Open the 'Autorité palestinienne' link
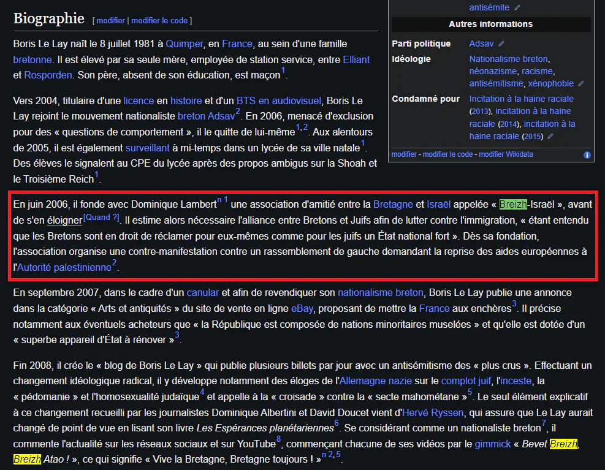This screenshot has width=605, height=470. 64,267
